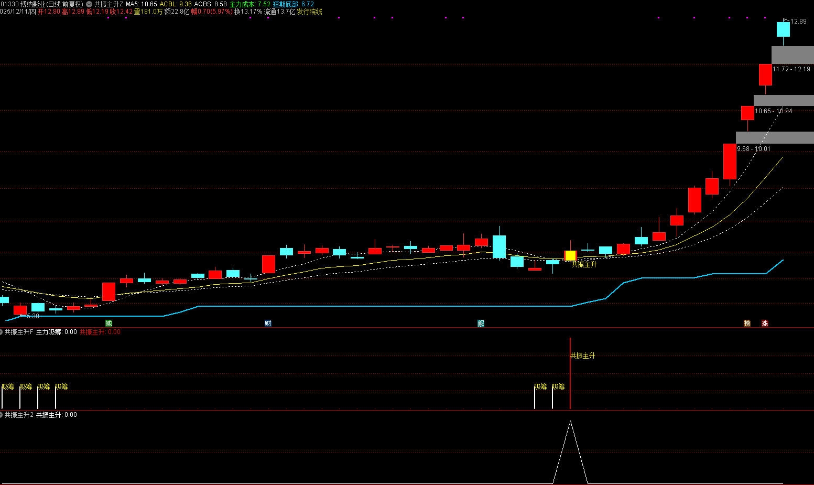Click the yellow signal candle above 共振主升

click(570, 255)
